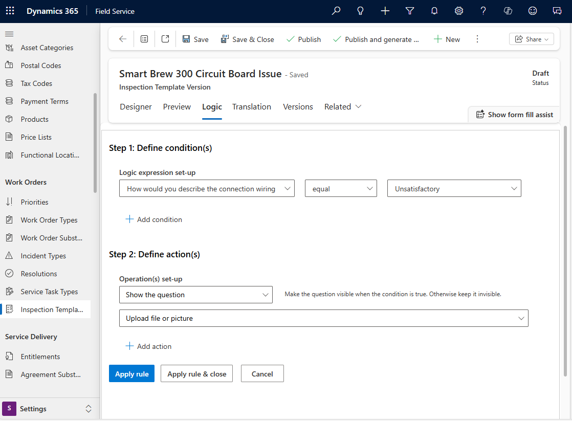This screenshot has width=572, height=421.
Task: Open Asset Categories in sidebar
Action: pos(45,48)
